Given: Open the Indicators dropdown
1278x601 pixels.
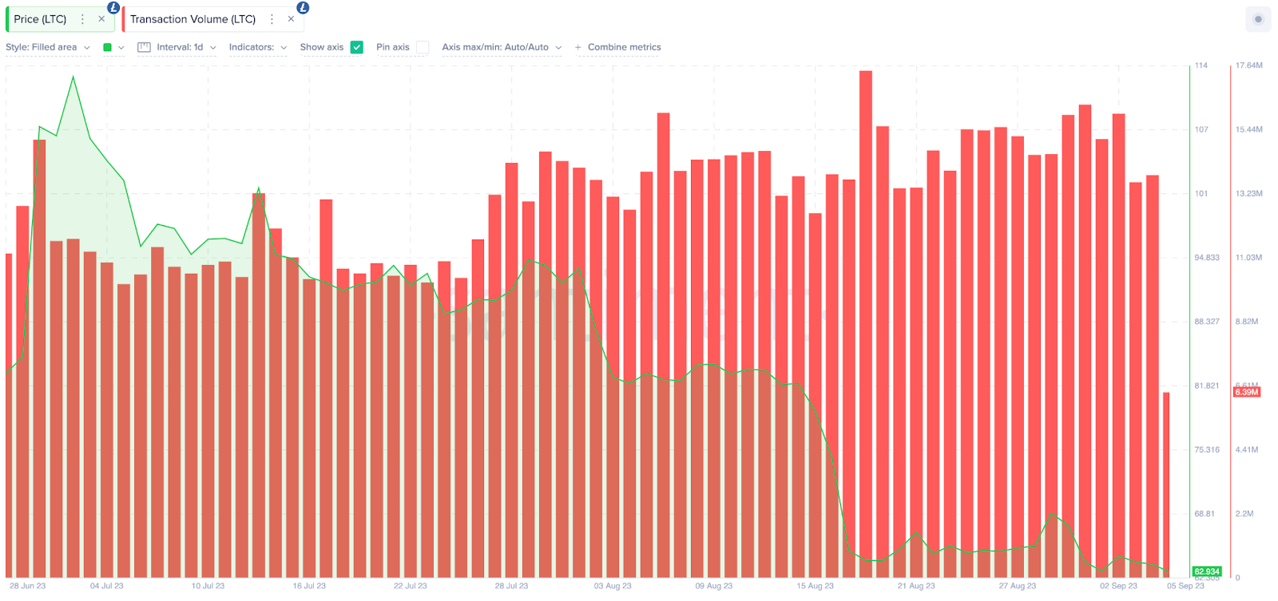Looking at the screenshot, I should coord(258,47).
